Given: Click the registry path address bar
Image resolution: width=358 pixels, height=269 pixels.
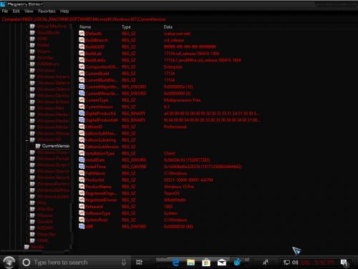Looking at the screenshot, I should [x=179, y=19].
